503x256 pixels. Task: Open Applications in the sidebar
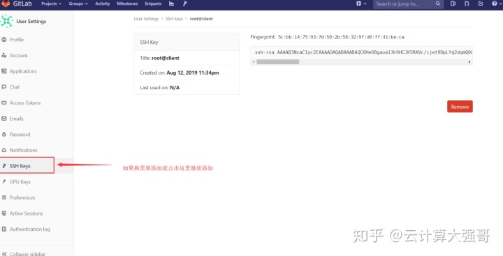point(23,71)
